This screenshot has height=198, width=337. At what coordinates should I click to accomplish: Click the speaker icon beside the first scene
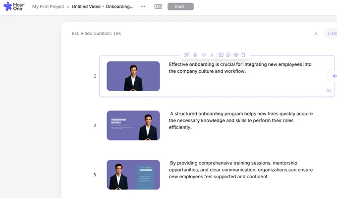(334, 76)
